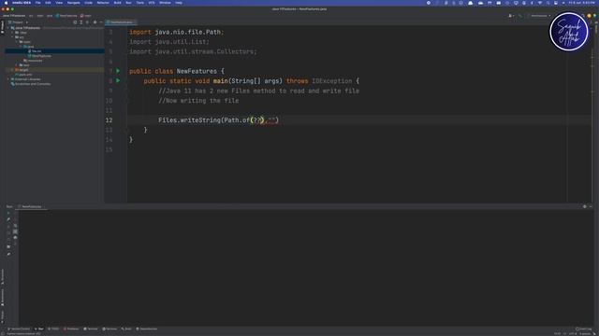The image size is (599, 336).
Task: Open the Version Control tool window
Action: [19, 329]
